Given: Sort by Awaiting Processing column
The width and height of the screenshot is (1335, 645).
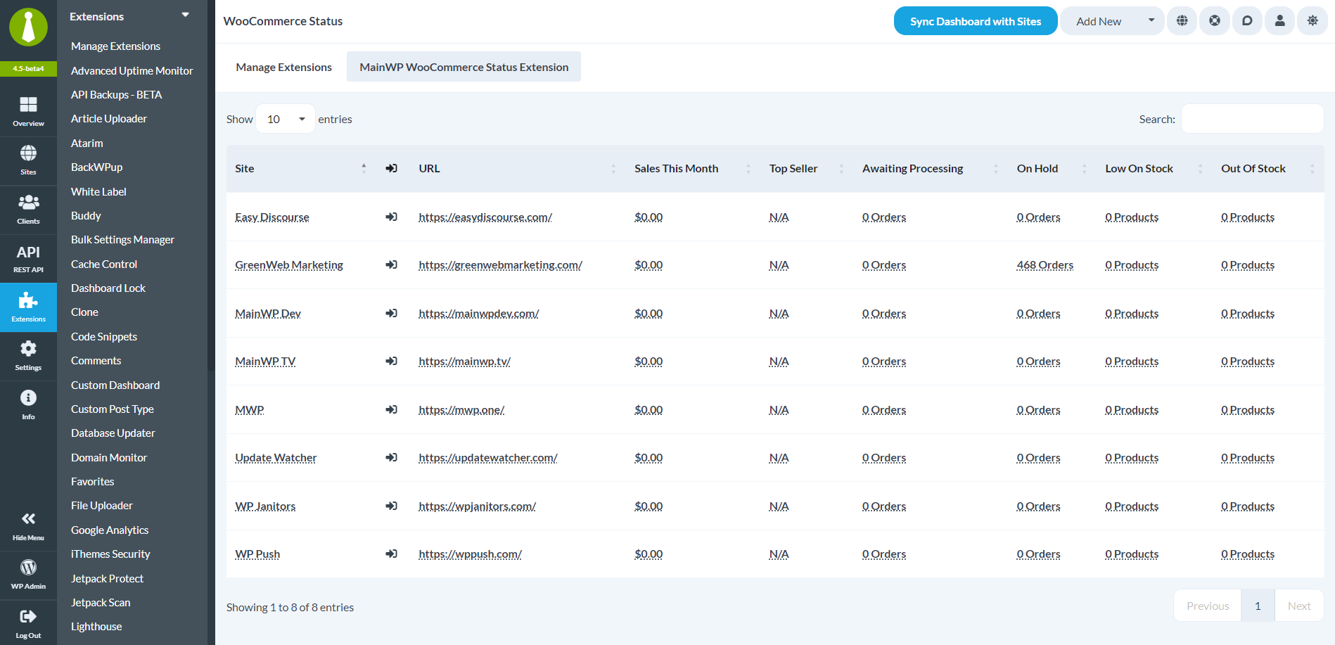Looking at the screenshot, I should tap(931, 168).
